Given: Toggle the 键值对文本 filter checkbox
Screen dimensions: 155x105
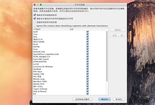Looking at the screenshot, I should click(x=88, y=39).
